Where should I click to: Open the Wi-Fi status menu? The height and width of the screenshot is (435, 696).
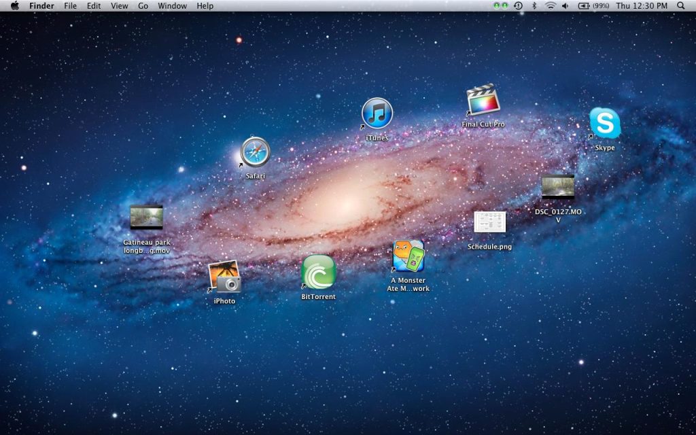tap(551, 5)
